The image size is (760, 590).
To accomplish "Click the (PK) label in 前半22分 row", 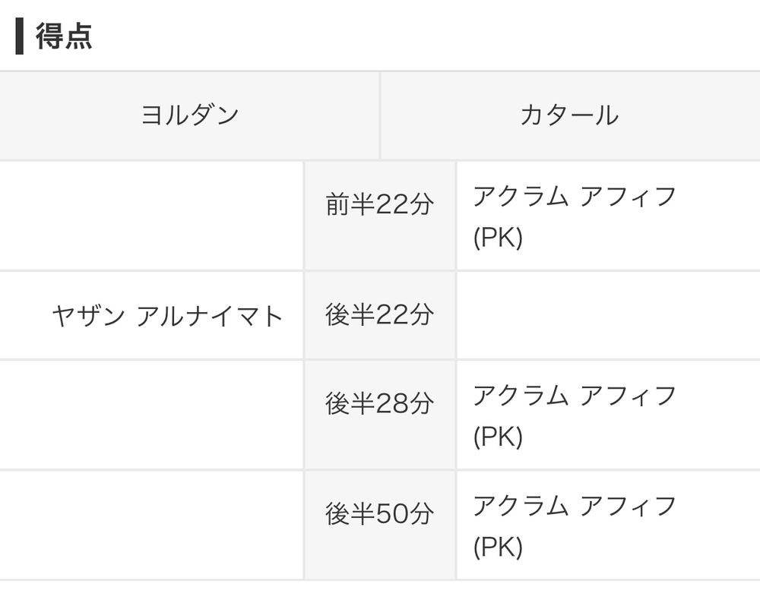I will [498, 238].
